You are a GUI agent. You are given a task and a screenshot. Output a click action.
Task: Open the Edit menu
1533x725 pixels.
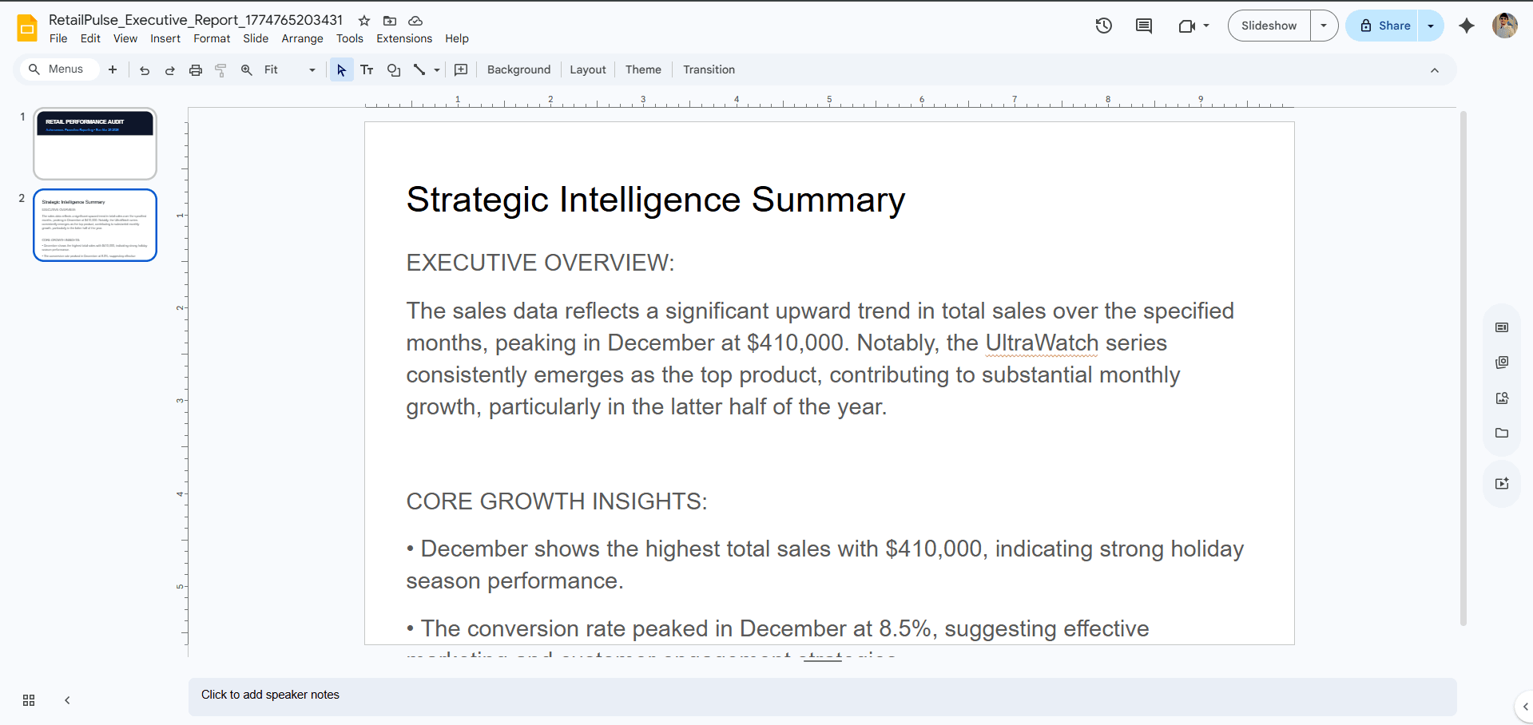pos(90,38)
